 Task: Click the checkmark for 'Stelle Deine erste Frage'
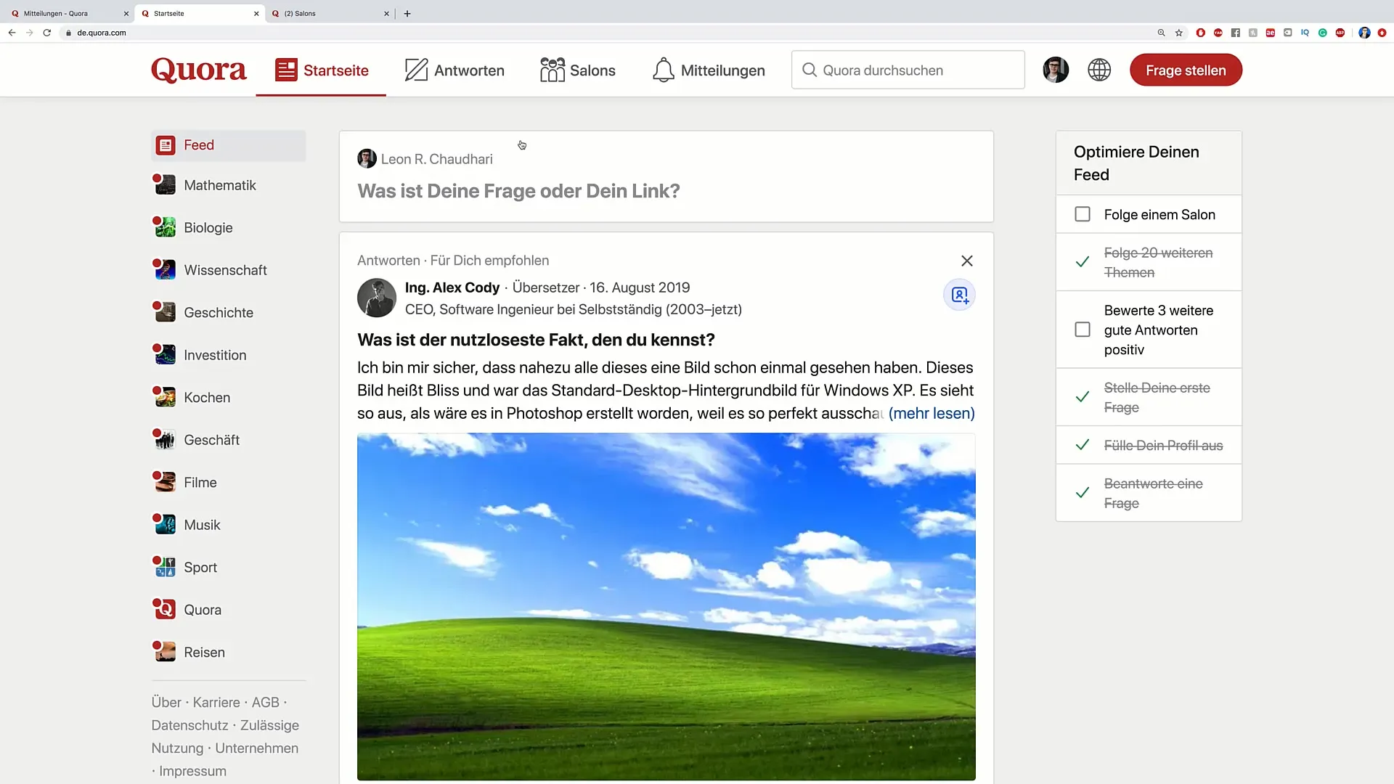pos(1083,397)
